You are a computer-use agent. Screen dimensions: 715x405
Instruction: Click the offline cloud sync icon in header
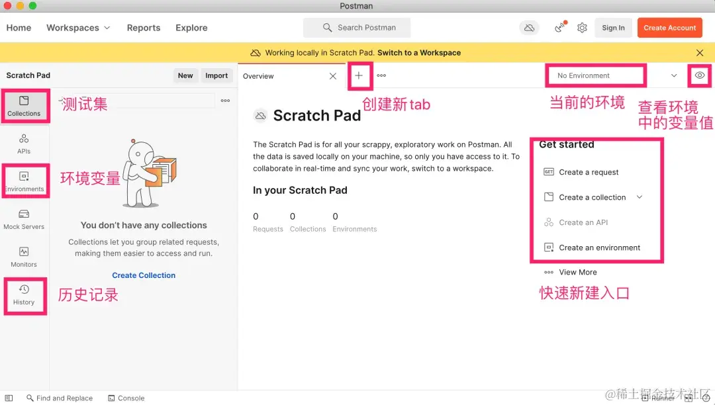(x=529, y=28)
